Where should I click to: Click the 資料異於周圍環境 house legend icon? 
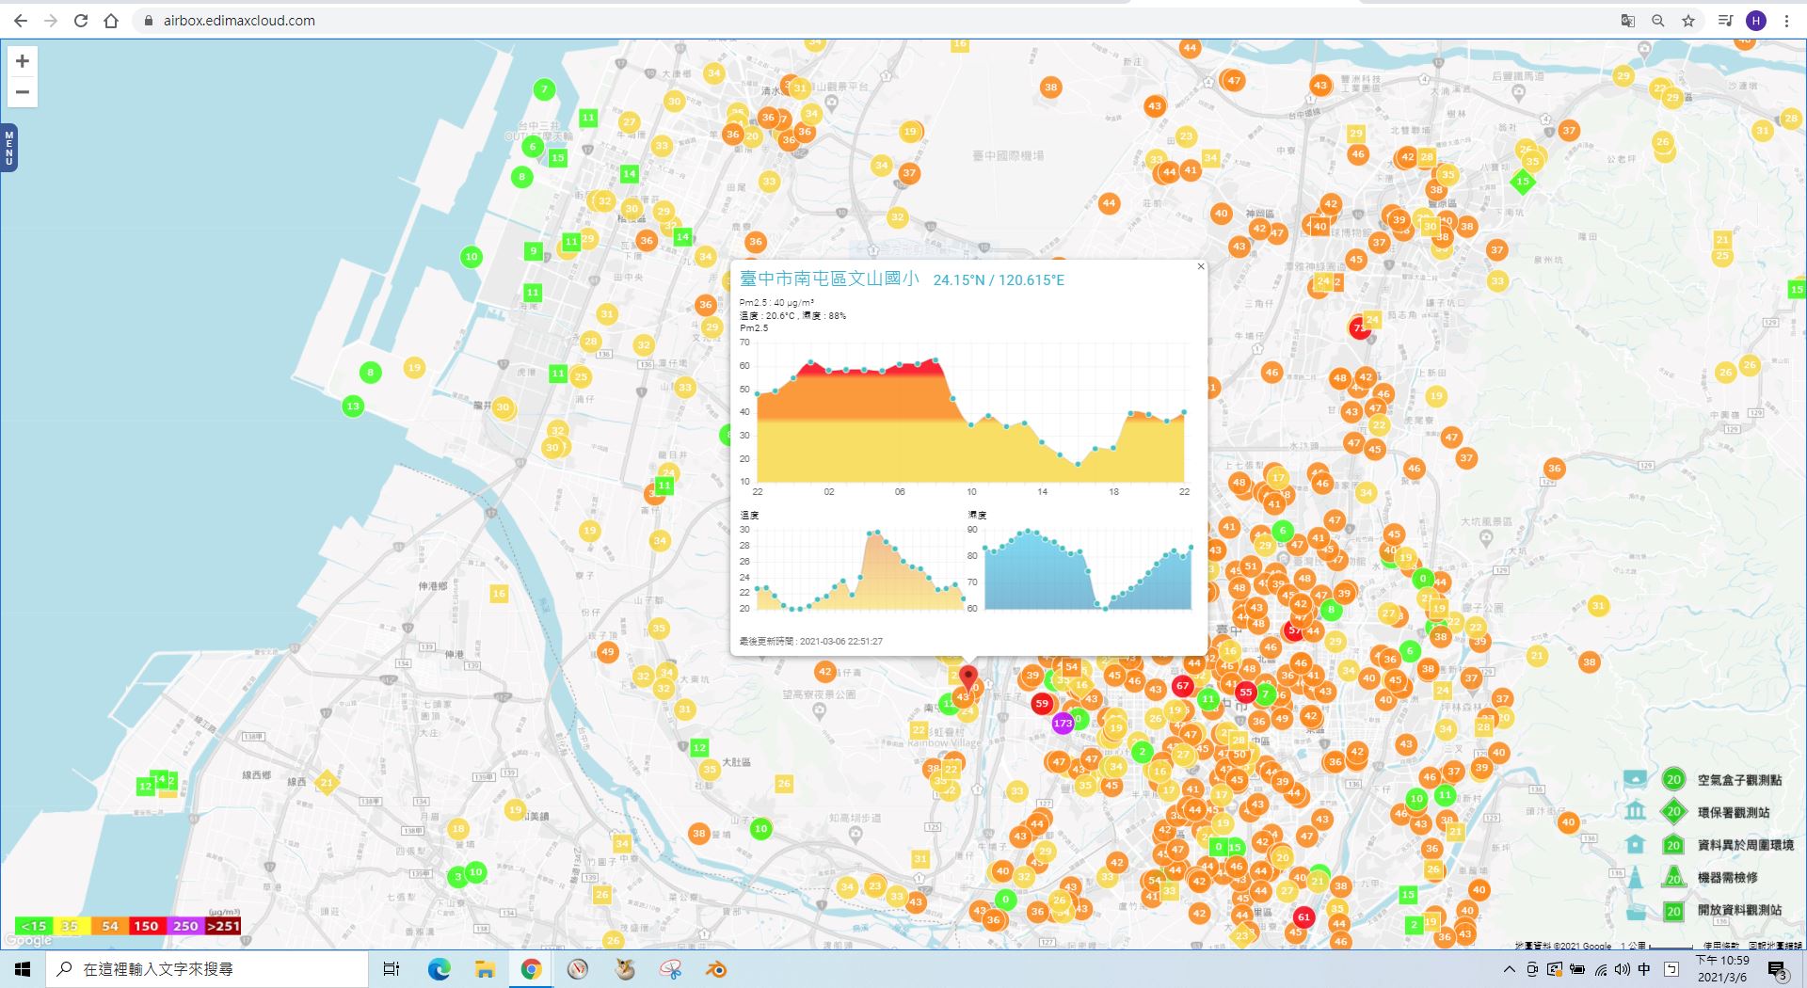pos(1636,844)
